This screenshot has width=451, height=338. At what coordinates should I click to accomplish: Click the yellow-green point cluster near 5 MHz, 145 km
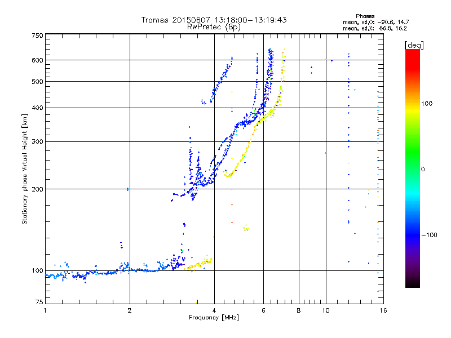pyautogui.click(x=246, y=228)
